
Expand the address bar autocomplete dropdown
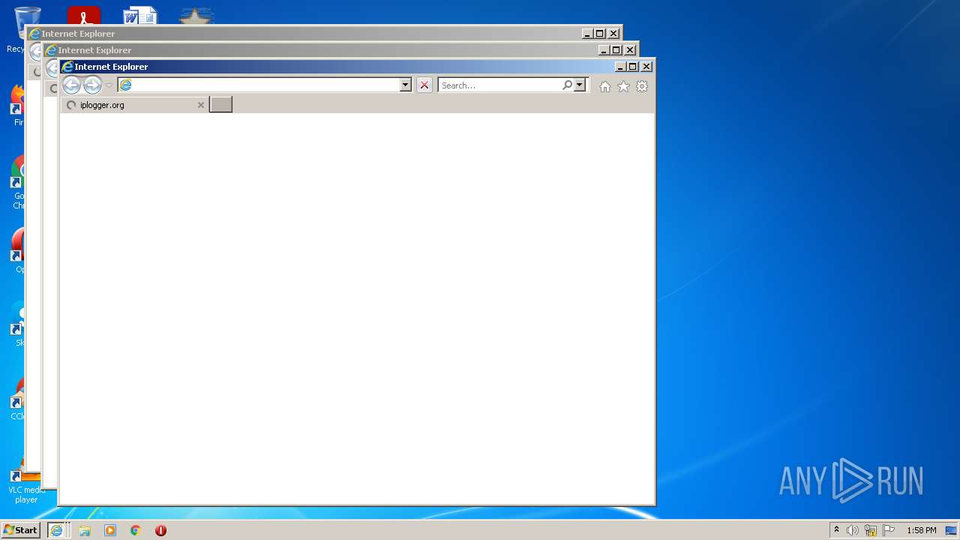tap(406, 85)
